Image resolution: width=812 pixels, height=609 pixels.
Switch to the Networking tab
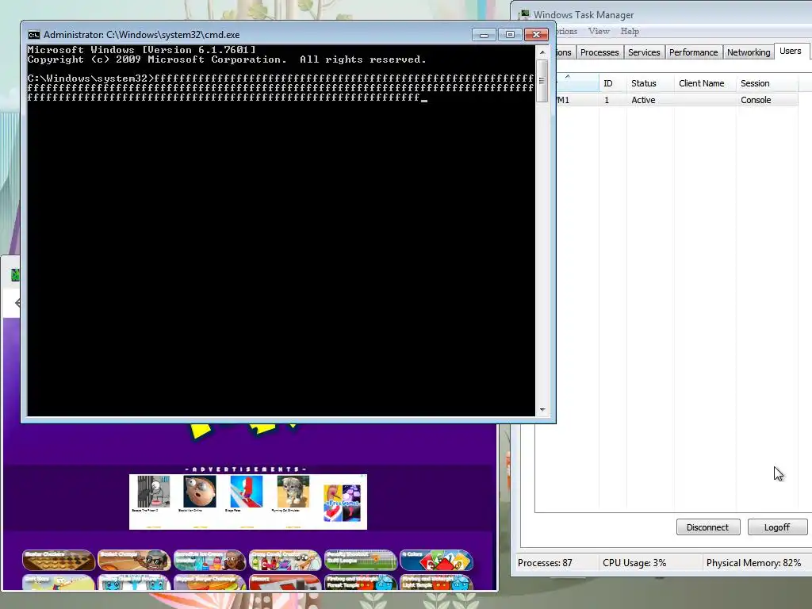[x=749, y=52]
